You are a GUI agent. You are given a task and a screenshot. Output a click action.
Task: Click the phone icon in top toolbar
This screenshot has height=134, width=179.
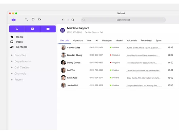(x=27, y=19)
